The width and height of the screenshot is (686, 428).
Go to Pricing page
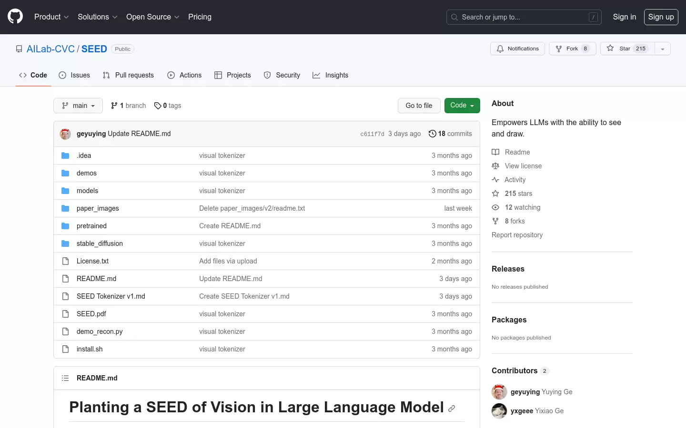(x=200, y=17)
